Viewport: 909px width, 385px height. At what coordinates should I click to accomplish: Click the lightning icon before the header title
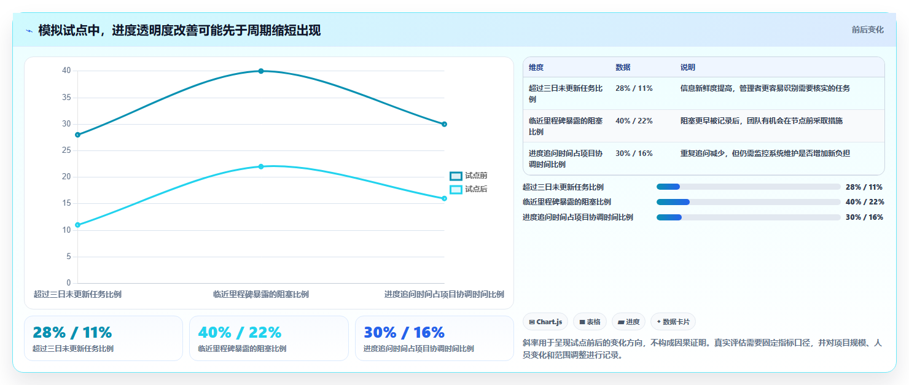[29, 31]
